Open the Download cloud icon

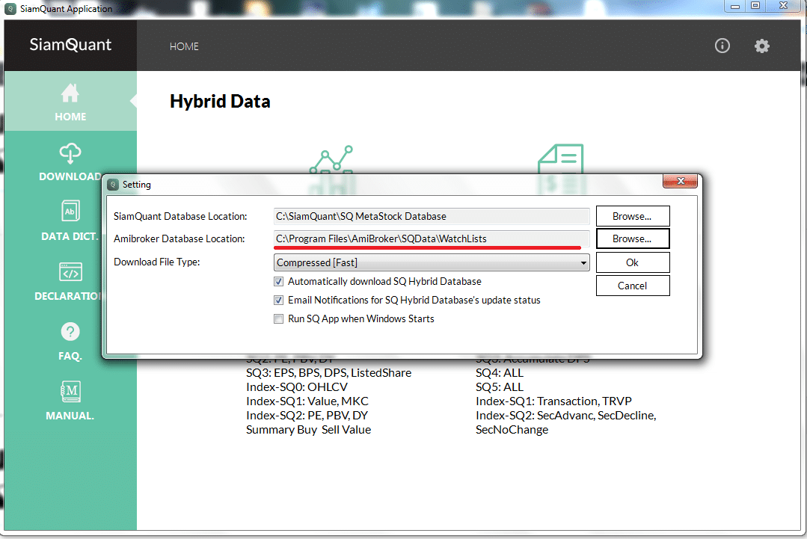70,154
